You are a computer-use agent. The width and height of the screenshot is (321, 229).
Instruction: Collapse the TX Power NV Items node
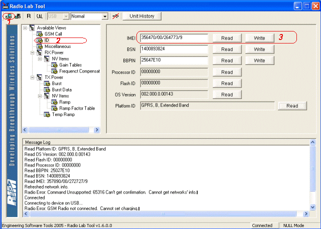(x=40, y=96)
